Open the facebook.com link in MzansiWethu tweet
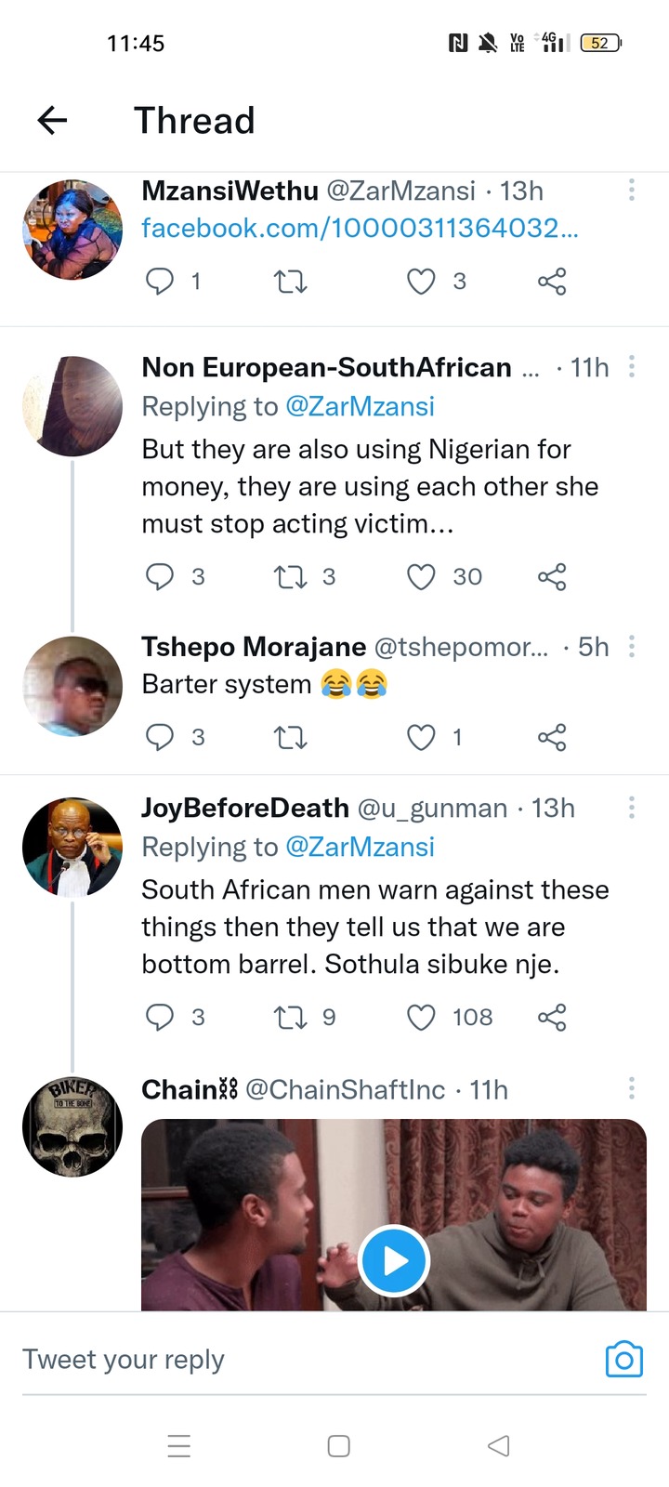The height and width of the screenshot is (1487, 669). pyautogui.click(x=360, y=228)
